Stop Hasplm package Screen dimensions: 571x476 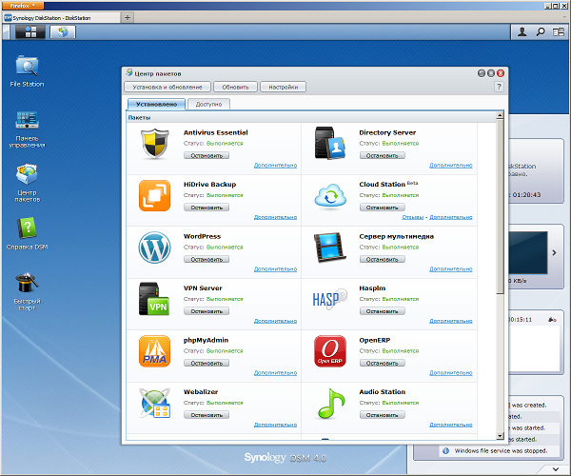[x=382, y=311]
